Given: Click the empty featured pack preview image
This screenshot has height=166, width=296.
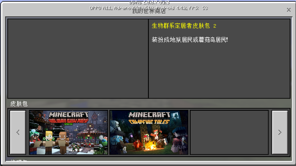Looking at the screenshot, I should point(78,58).
